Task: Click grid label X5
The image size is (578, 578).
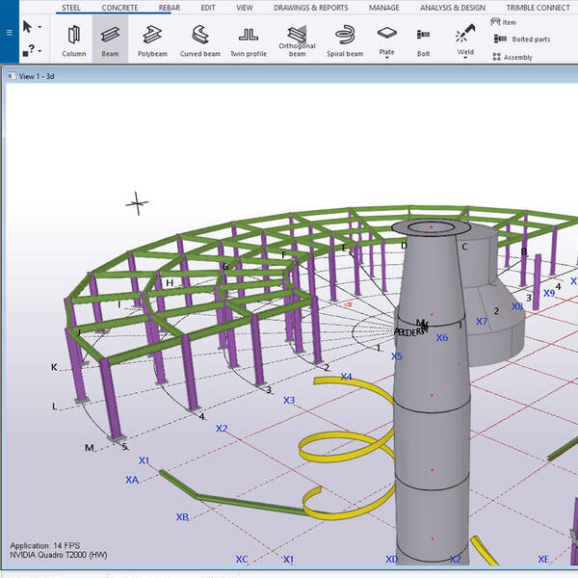Action: [x=397, y=356]
